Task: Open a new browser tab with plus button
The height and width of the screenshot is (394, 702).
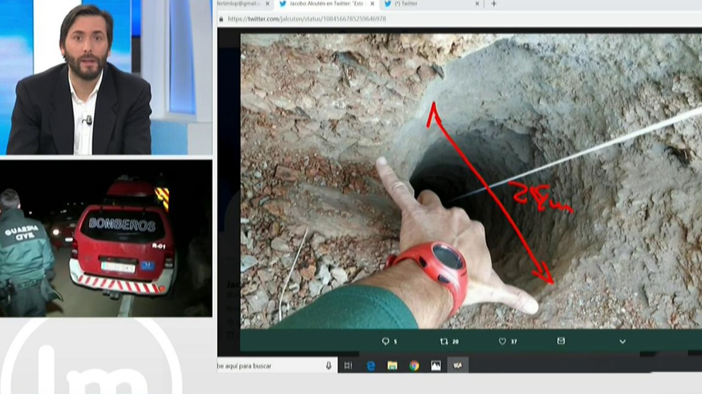Action: point(493,4)
